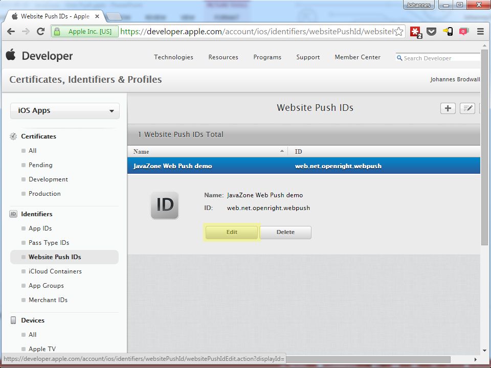Reload the page with refresh icon
491x368 pixels.
point(41,32)
